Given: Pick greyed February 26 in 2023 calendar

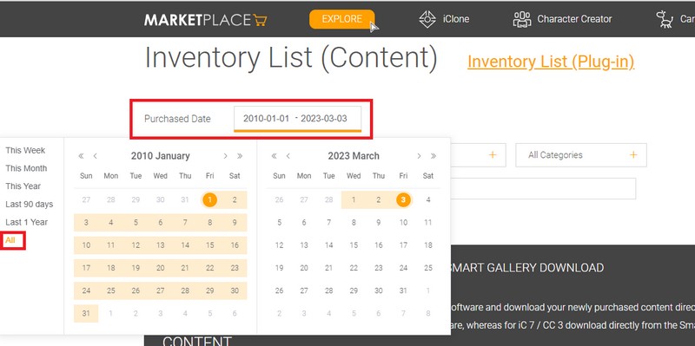Looking at the screenshot, I should (x=279, y=200).
